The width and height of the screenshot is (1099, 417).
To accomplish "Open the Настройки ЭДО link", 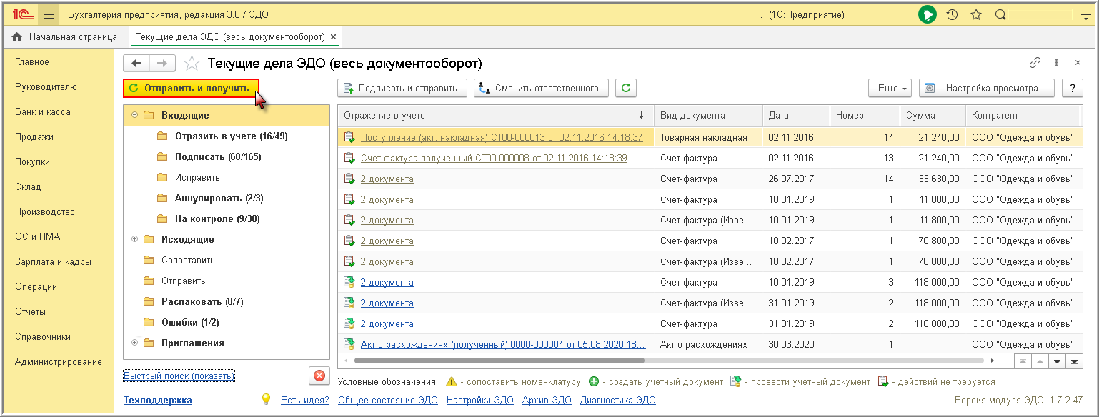I will [479, 400].
